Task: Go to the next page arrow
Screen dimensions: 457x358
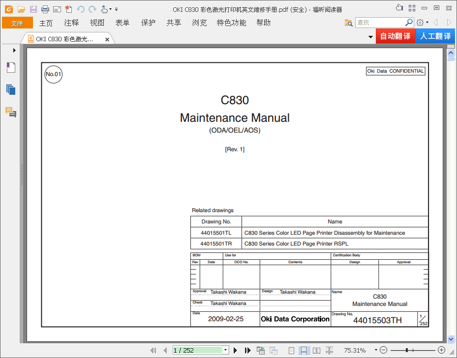Action: (235, 351)
